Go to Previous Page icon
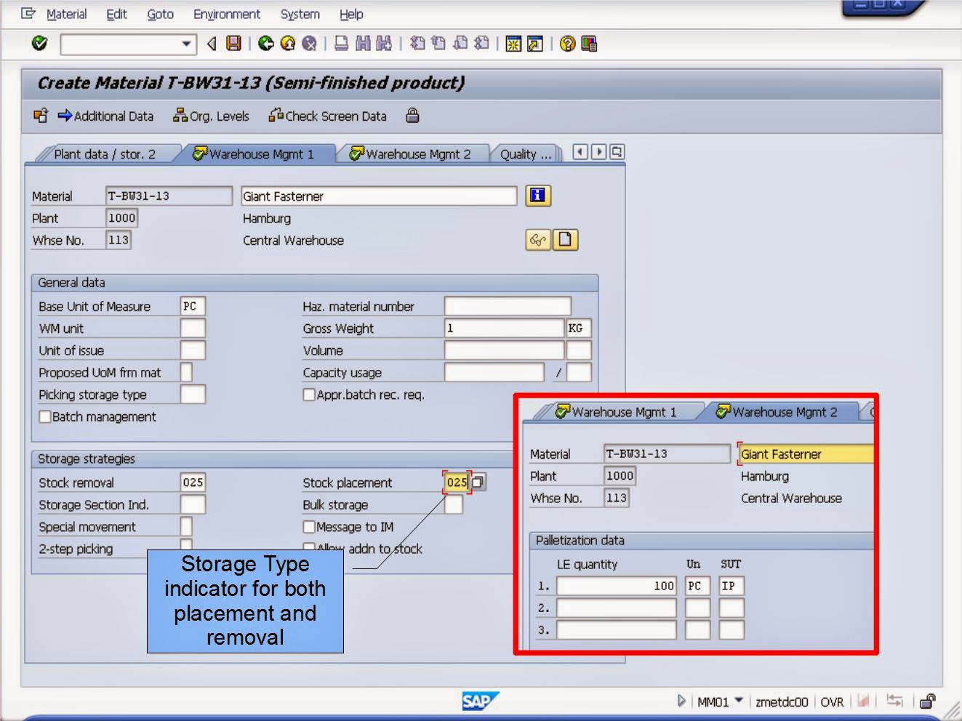The width and height of the screenshot is (962, 721). coord(438,44)
